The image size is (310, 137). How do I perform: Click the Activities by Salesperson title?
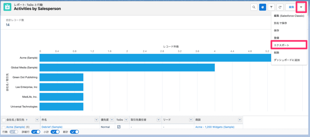click(x=37, y=9)
